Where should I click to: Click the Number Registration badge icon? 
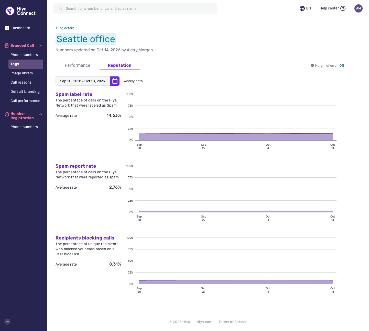click(7, 114)
